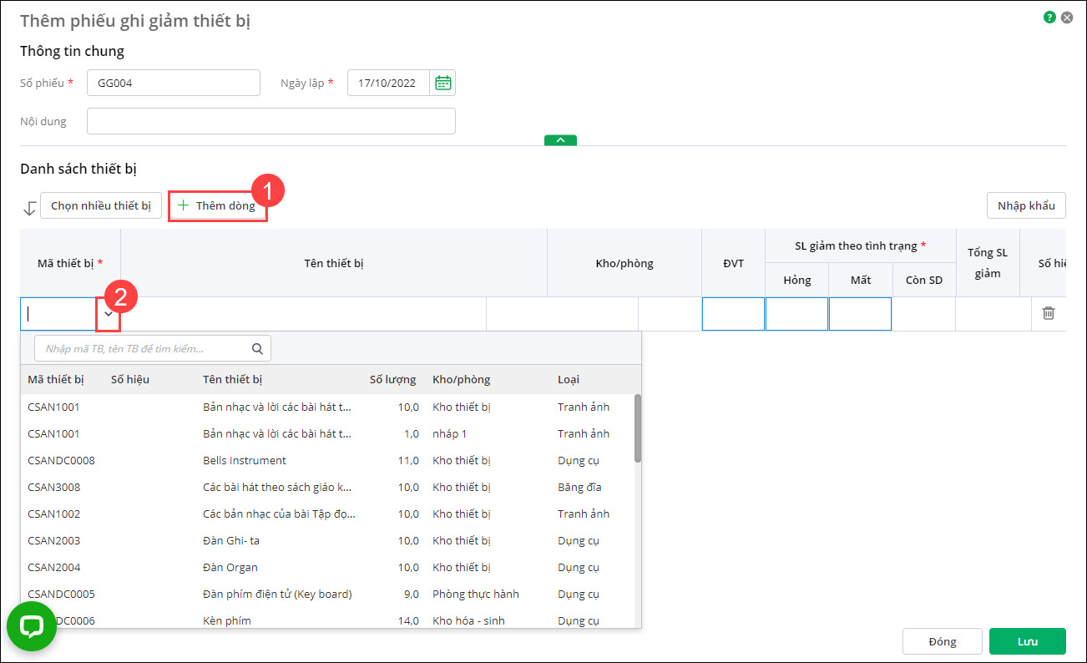Click the Còn SD column header
1087x663 pixels.
click(924, 280)
